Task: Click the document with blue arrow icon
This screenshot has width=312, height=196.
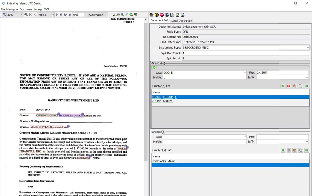Action: [183, 15]
